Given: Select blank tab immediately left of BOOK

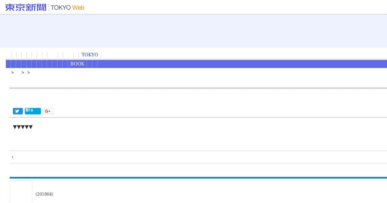Looking at the screenshot, I should pyautogui.click(x=65, y=64).
